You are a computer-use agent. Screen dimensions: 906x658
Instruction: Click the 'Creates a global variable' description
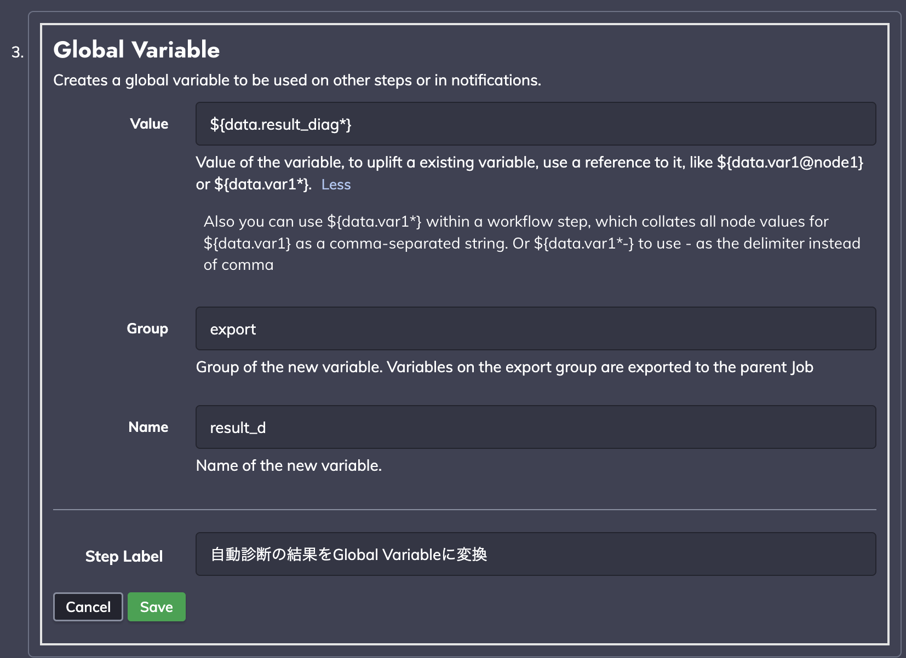click(297, 80)
